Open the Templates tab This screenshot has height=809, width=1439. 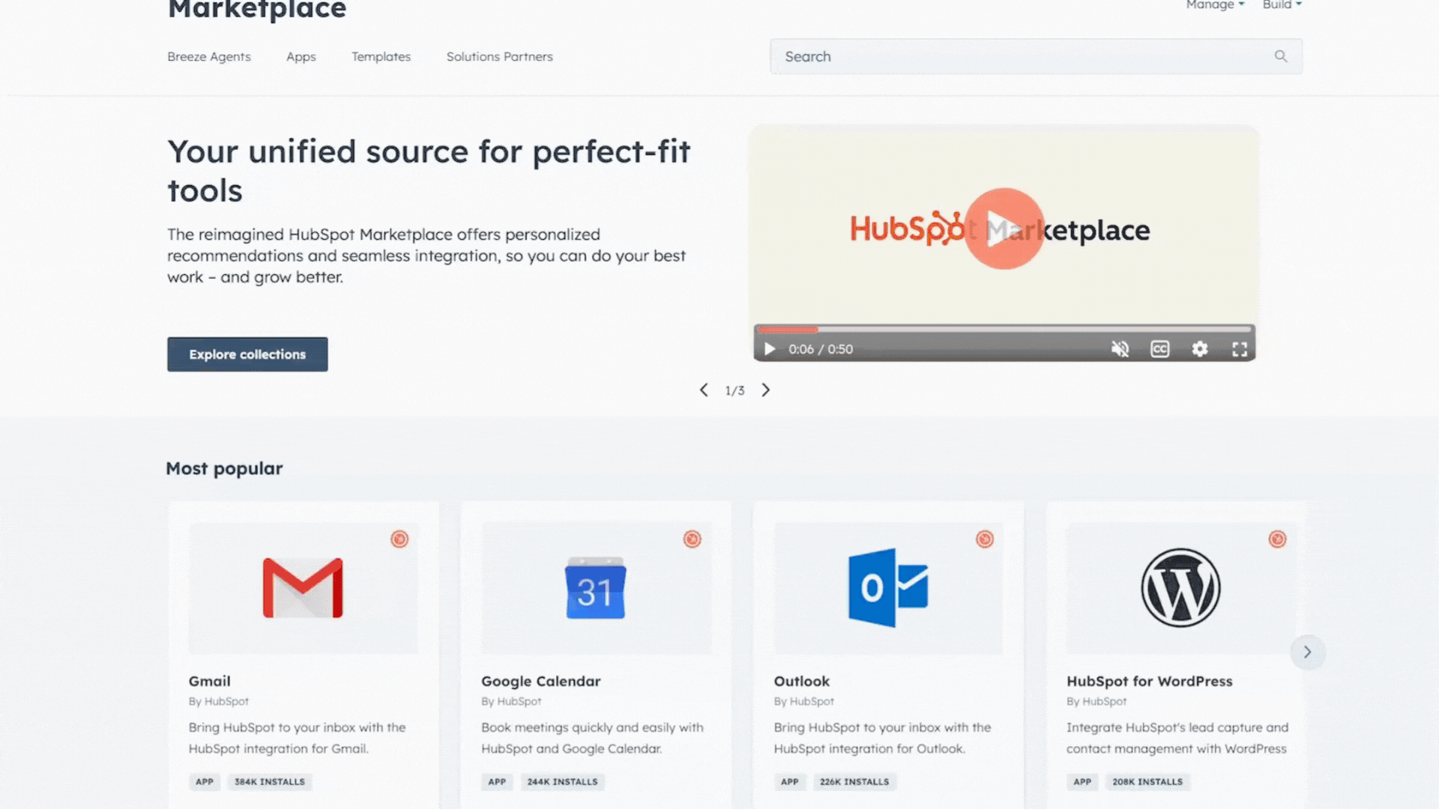tap(381, 57)
